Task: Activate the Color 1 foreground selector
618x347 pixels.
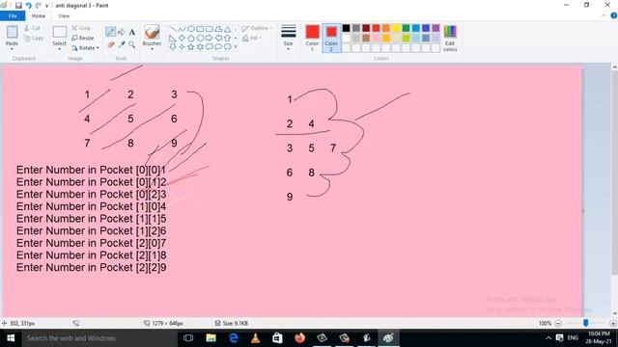Action: [x=312, y=38]
